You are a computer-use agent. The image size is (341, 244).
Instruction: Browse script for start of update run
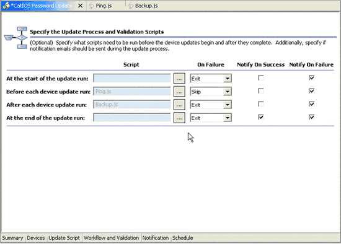tap(179, 79)
